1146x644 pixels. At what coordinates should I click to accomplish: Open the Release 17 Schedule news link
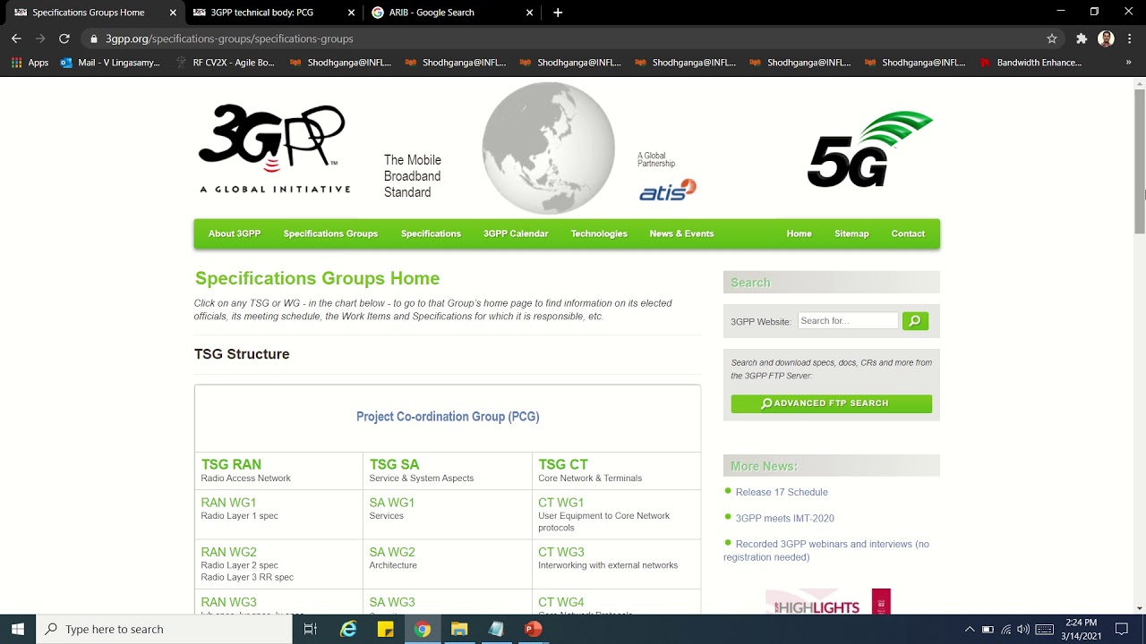pos(782,492)
